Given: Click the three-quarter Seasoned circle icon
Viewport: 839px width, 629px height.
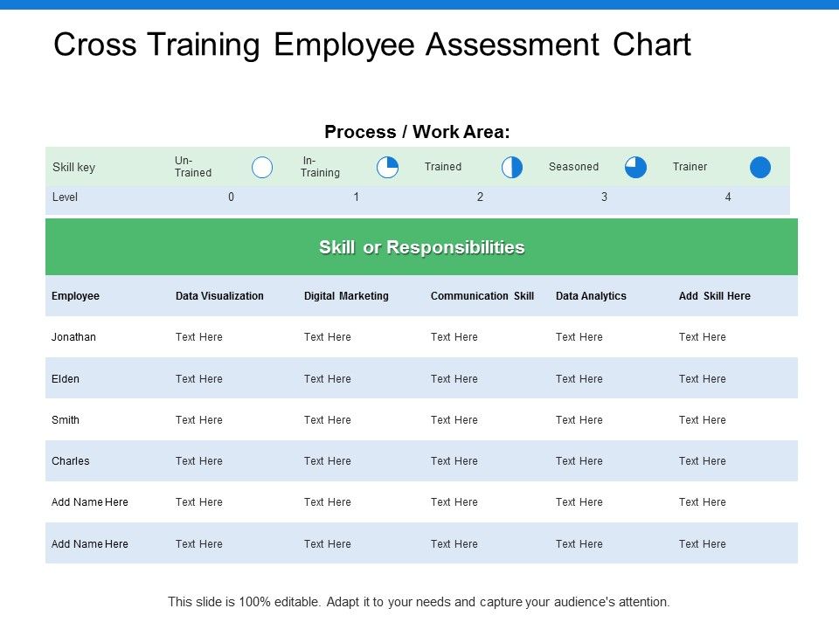Looking at the screenshot, I should coord(636,167).
